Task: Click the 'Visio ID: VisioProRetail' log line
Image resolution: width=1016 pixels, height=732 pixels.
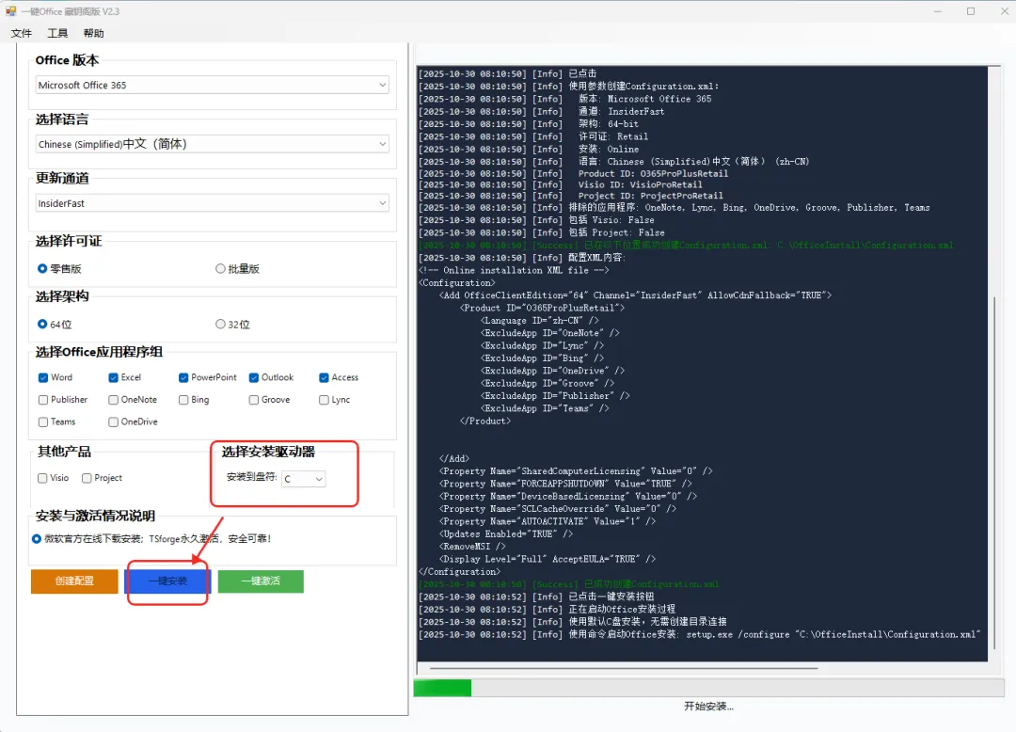Action: click(561, 184)
